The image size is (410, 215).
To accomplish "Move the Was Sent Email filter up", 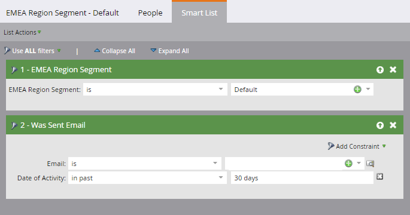I will click(x=380, y=125).
